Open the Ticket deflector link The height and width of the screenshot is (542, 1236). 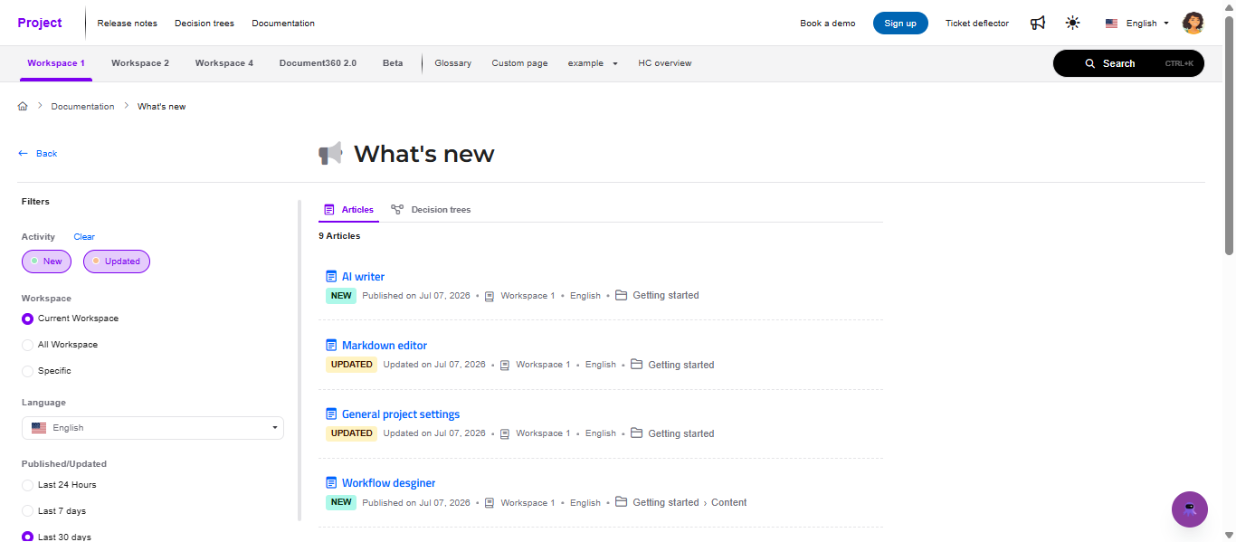[977, 24]
